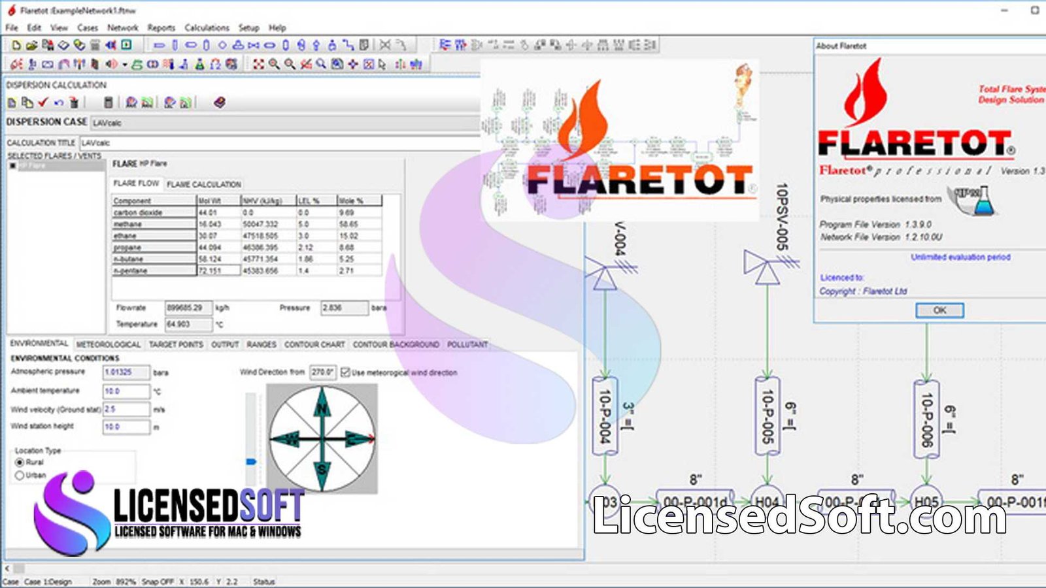The width and height of the screenshot is (1046, 588).
Task: Click the Ambient temperature input field
Action: pos(127,391)
